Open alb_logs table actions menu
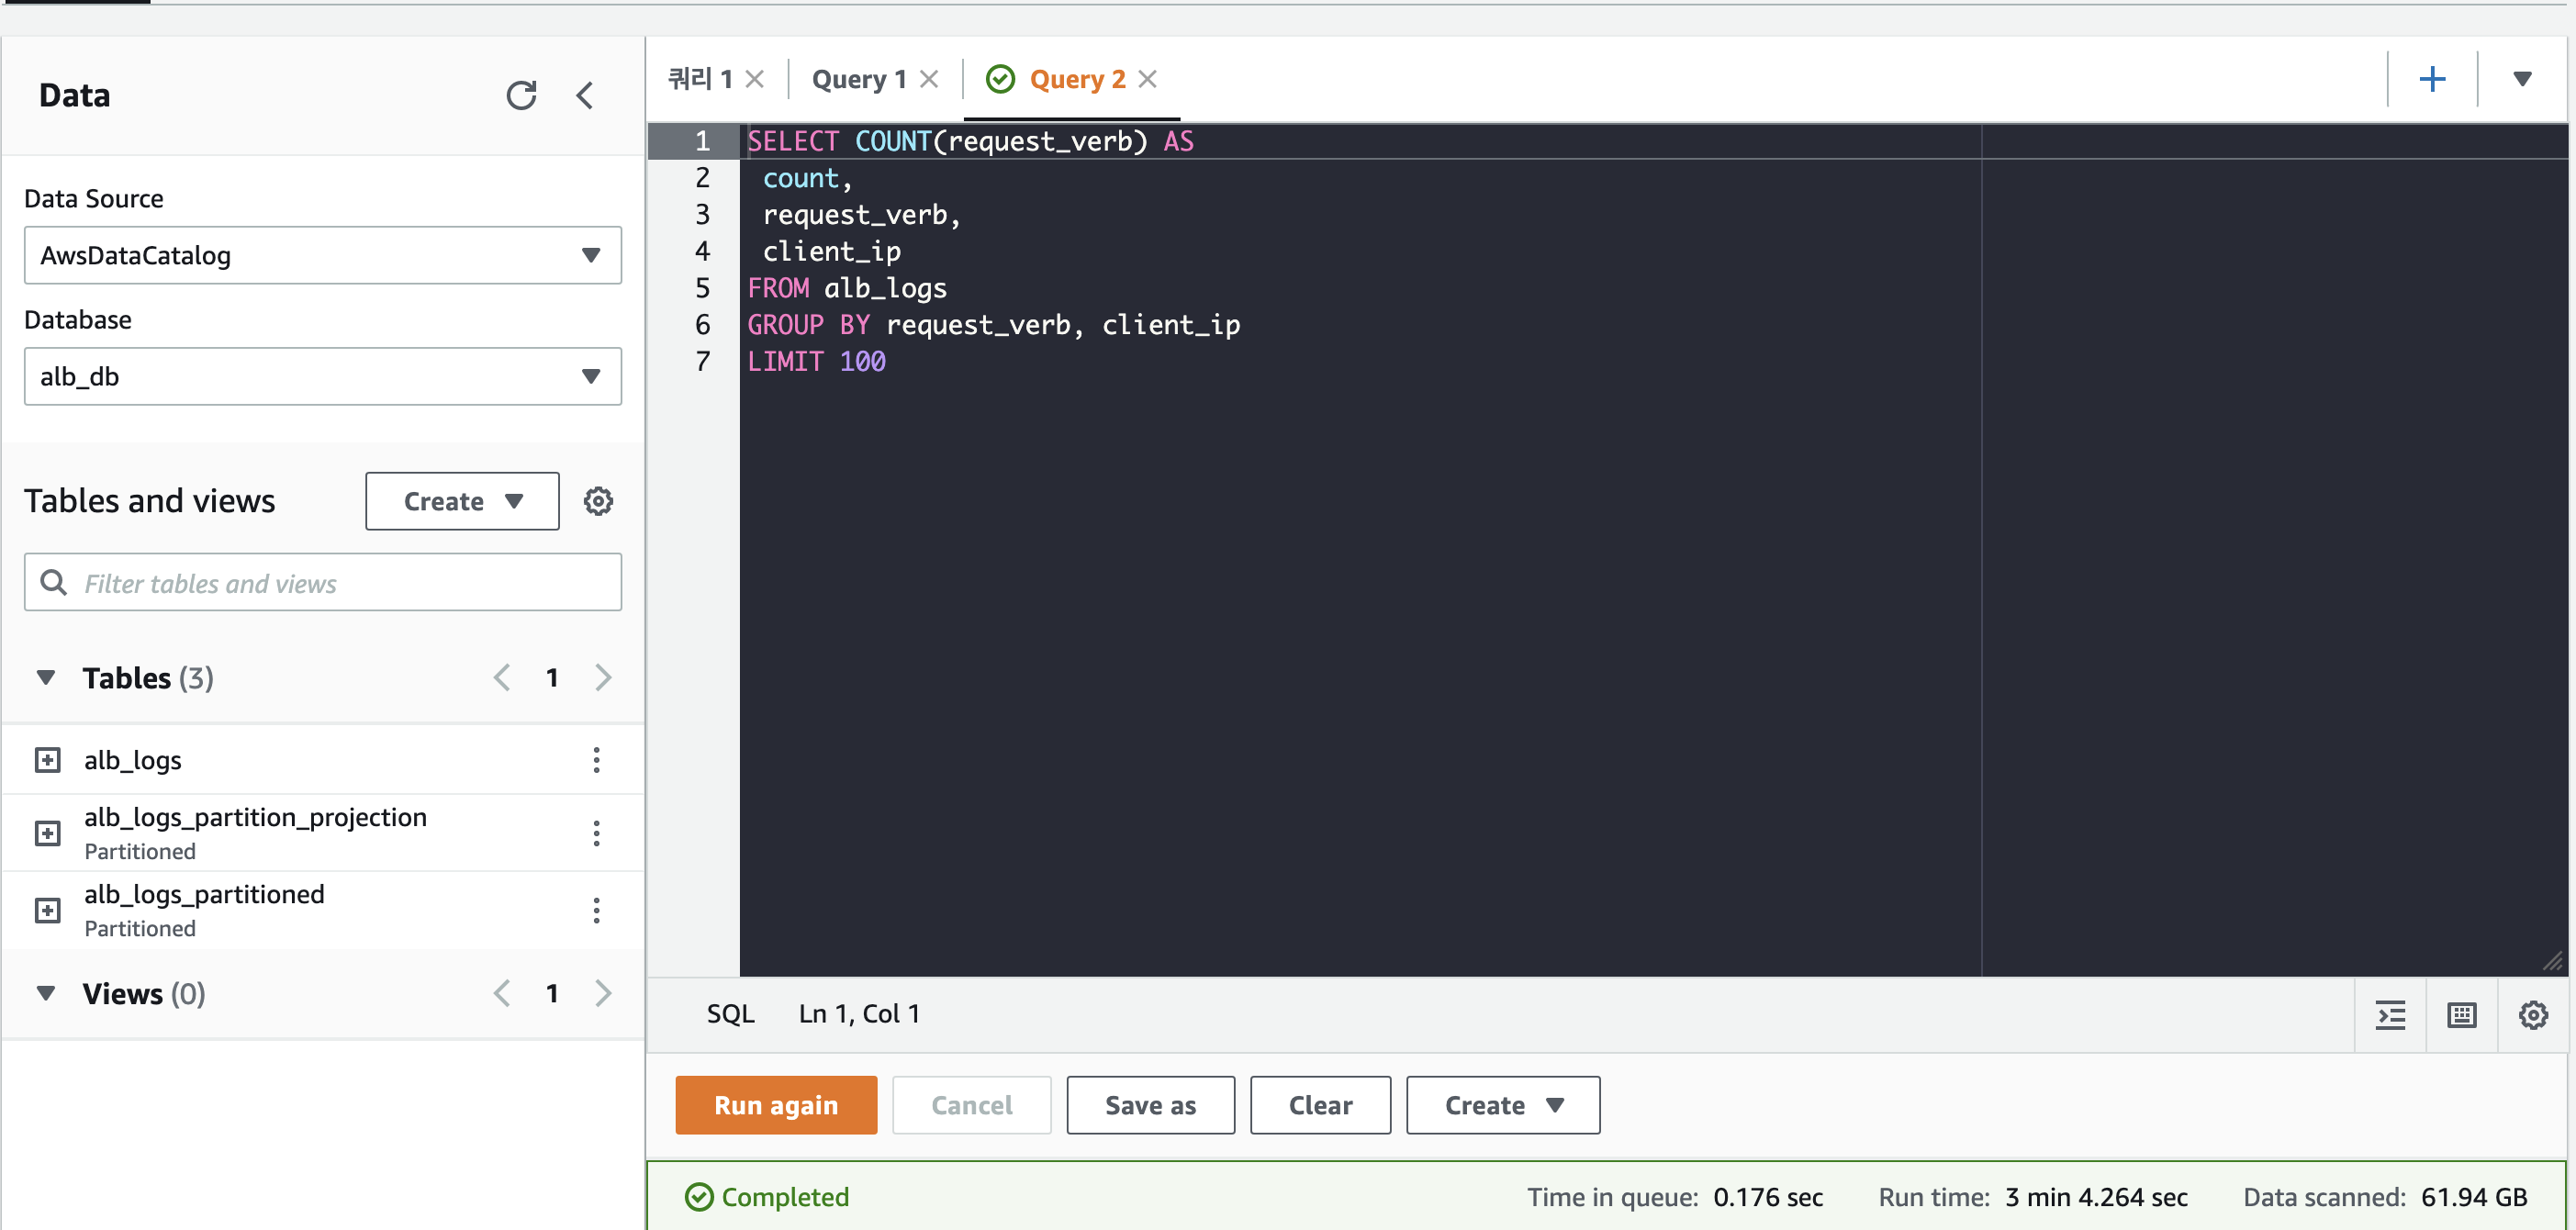The width and height of the screenshot is (2576, 1230). (x=596, y=760)
